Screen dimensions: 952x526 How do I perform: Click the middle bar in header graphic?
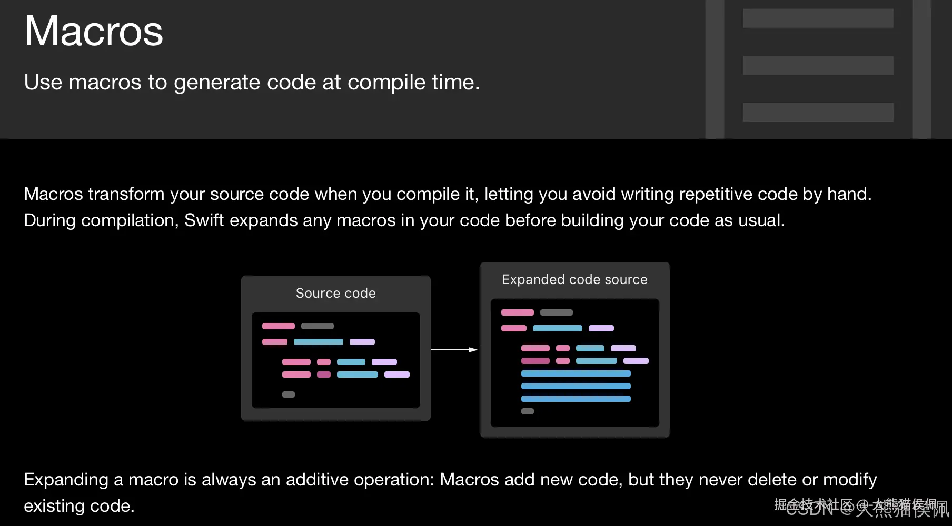[x=817, y=65]
